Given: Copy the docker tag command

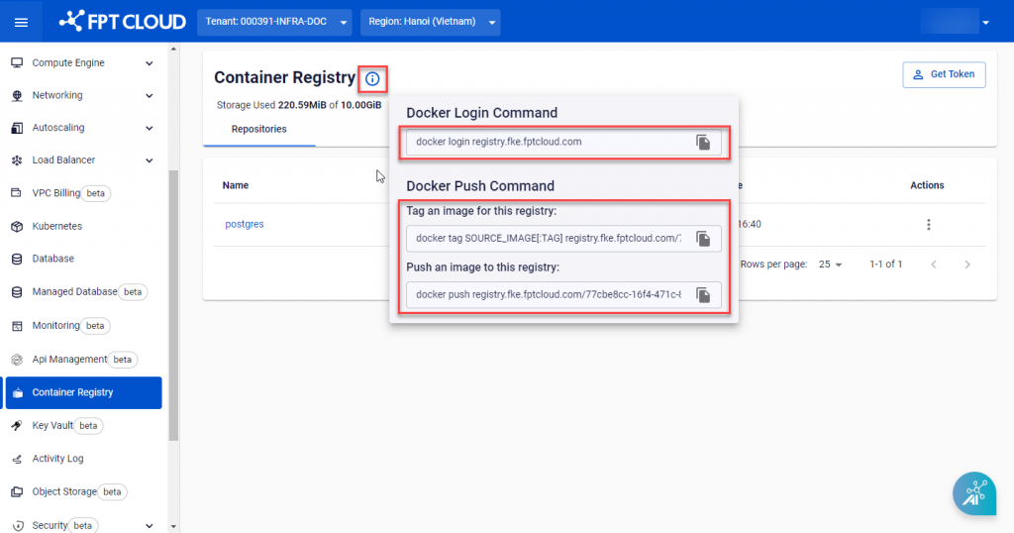Looking at the screenshot, I should pos(703,239).
